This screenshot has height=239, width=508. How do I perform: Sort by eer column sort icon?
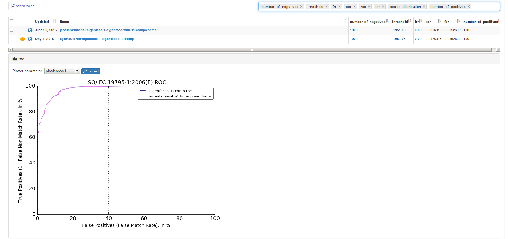point(439,21)
